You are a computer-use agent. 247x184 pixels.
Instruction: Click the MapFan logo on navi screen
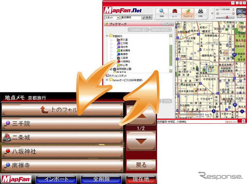point(16,179)
